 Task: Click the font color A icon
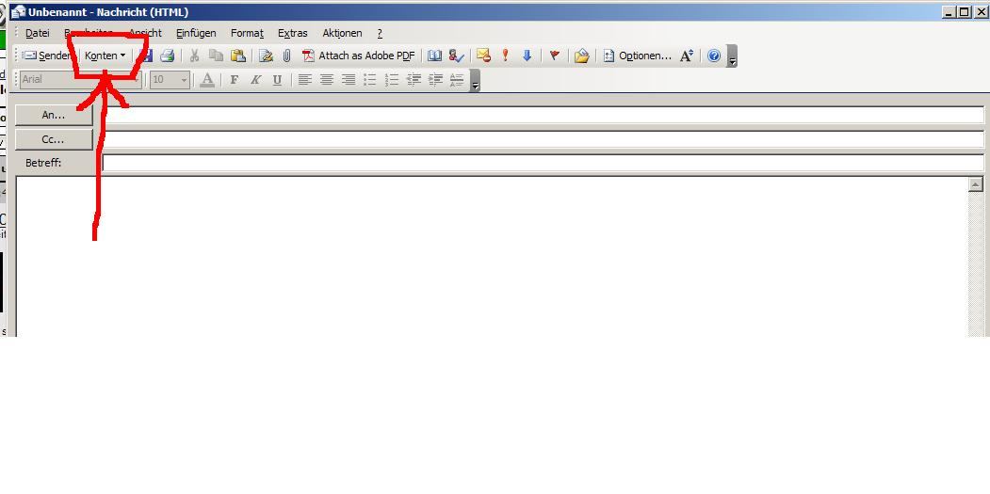point(206,79)
